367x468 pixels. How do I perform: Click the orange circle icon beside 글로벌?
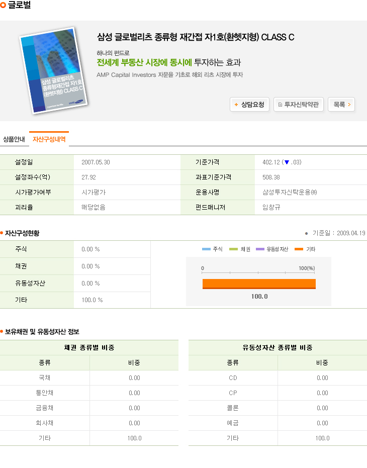(4, 5)
